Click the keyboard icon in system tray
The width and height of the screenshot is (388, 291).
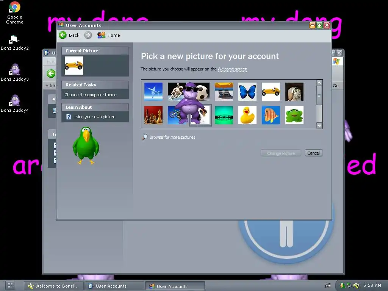(x=328, y=286)
